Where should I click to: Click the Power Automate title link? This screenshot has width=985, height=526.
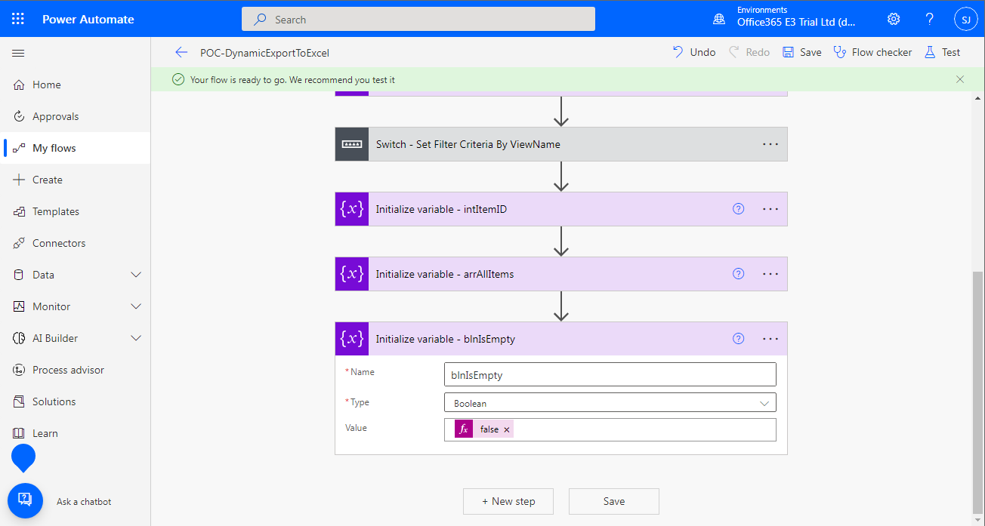click(x=88, y=19)
